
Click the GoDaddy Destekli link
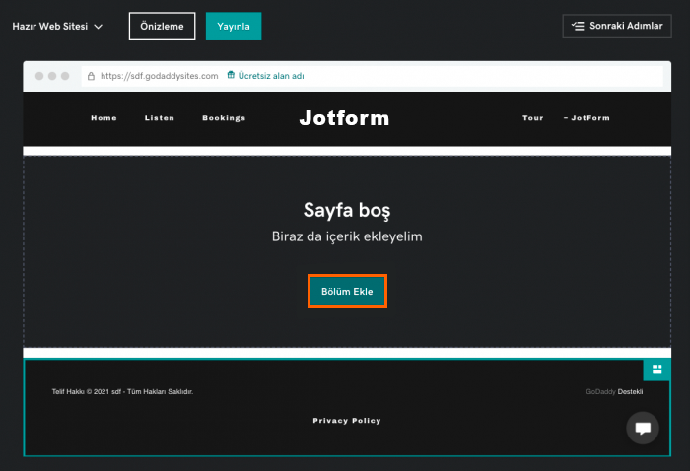[x=614, y=391]
